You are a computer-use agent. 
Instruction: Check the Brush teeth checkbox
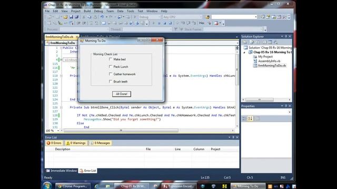[x=111, y=81]
